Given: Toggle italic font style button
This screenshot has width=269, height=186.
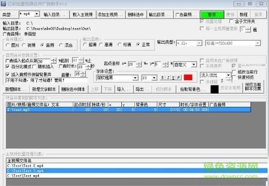Looking at the screenshot, I should coord(168,78).
